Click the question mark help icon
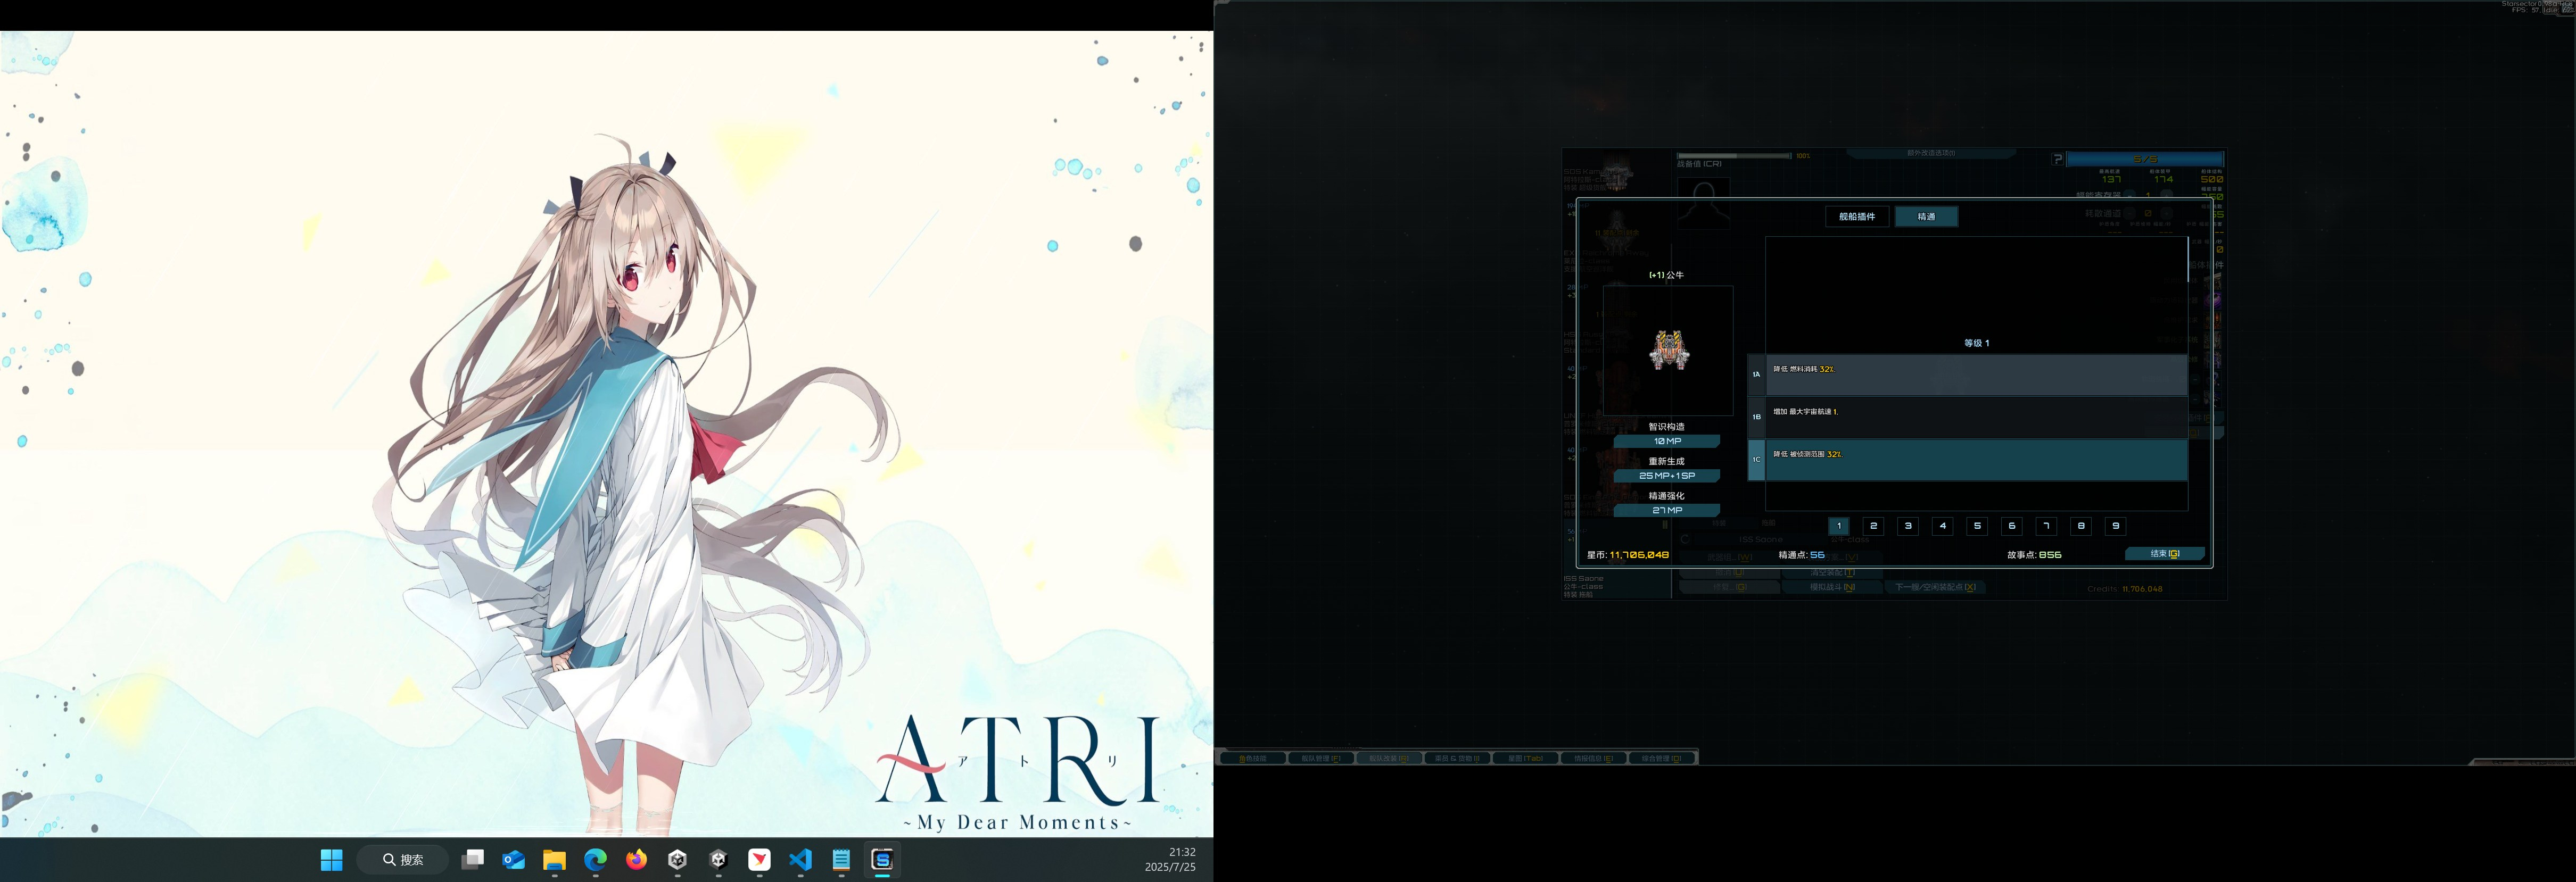The image size is (2576, 882). click(2057, 159)
